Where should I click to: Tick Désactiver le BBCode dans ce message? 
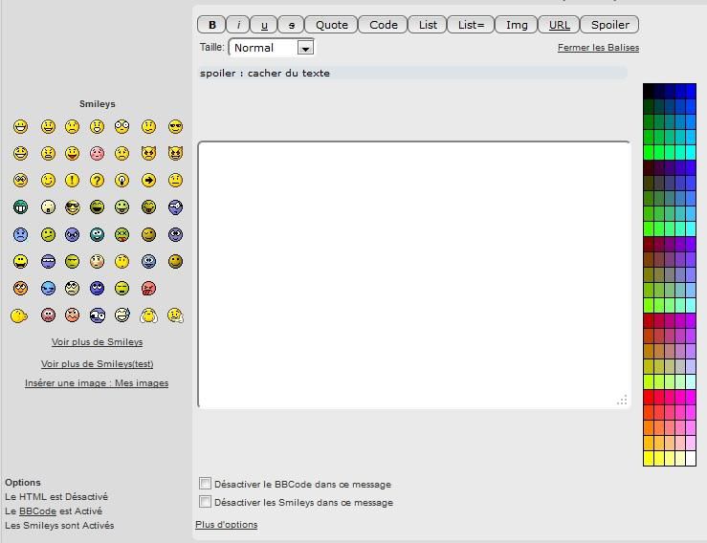205,484
